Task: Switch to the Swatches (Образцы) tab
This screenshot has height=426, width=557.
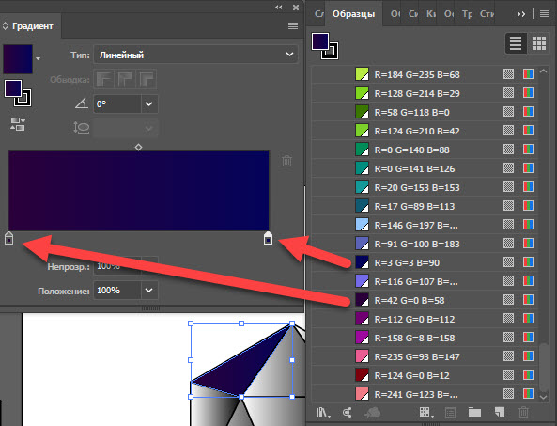Action: (353, 14)
